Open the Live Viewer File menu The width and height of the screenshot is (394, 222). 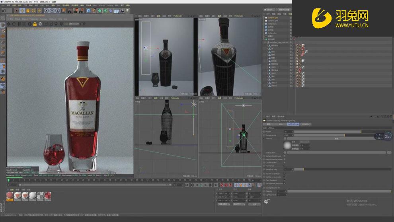(x=11, y=19)
